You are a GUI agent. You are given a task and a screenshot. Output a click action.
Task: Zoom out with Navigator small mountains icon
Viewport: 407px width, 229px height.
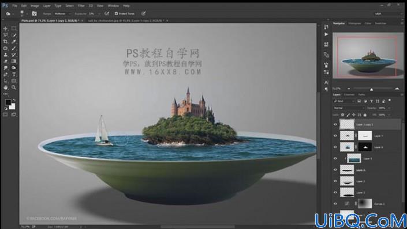pyautogui.click(x=349, y=89)
